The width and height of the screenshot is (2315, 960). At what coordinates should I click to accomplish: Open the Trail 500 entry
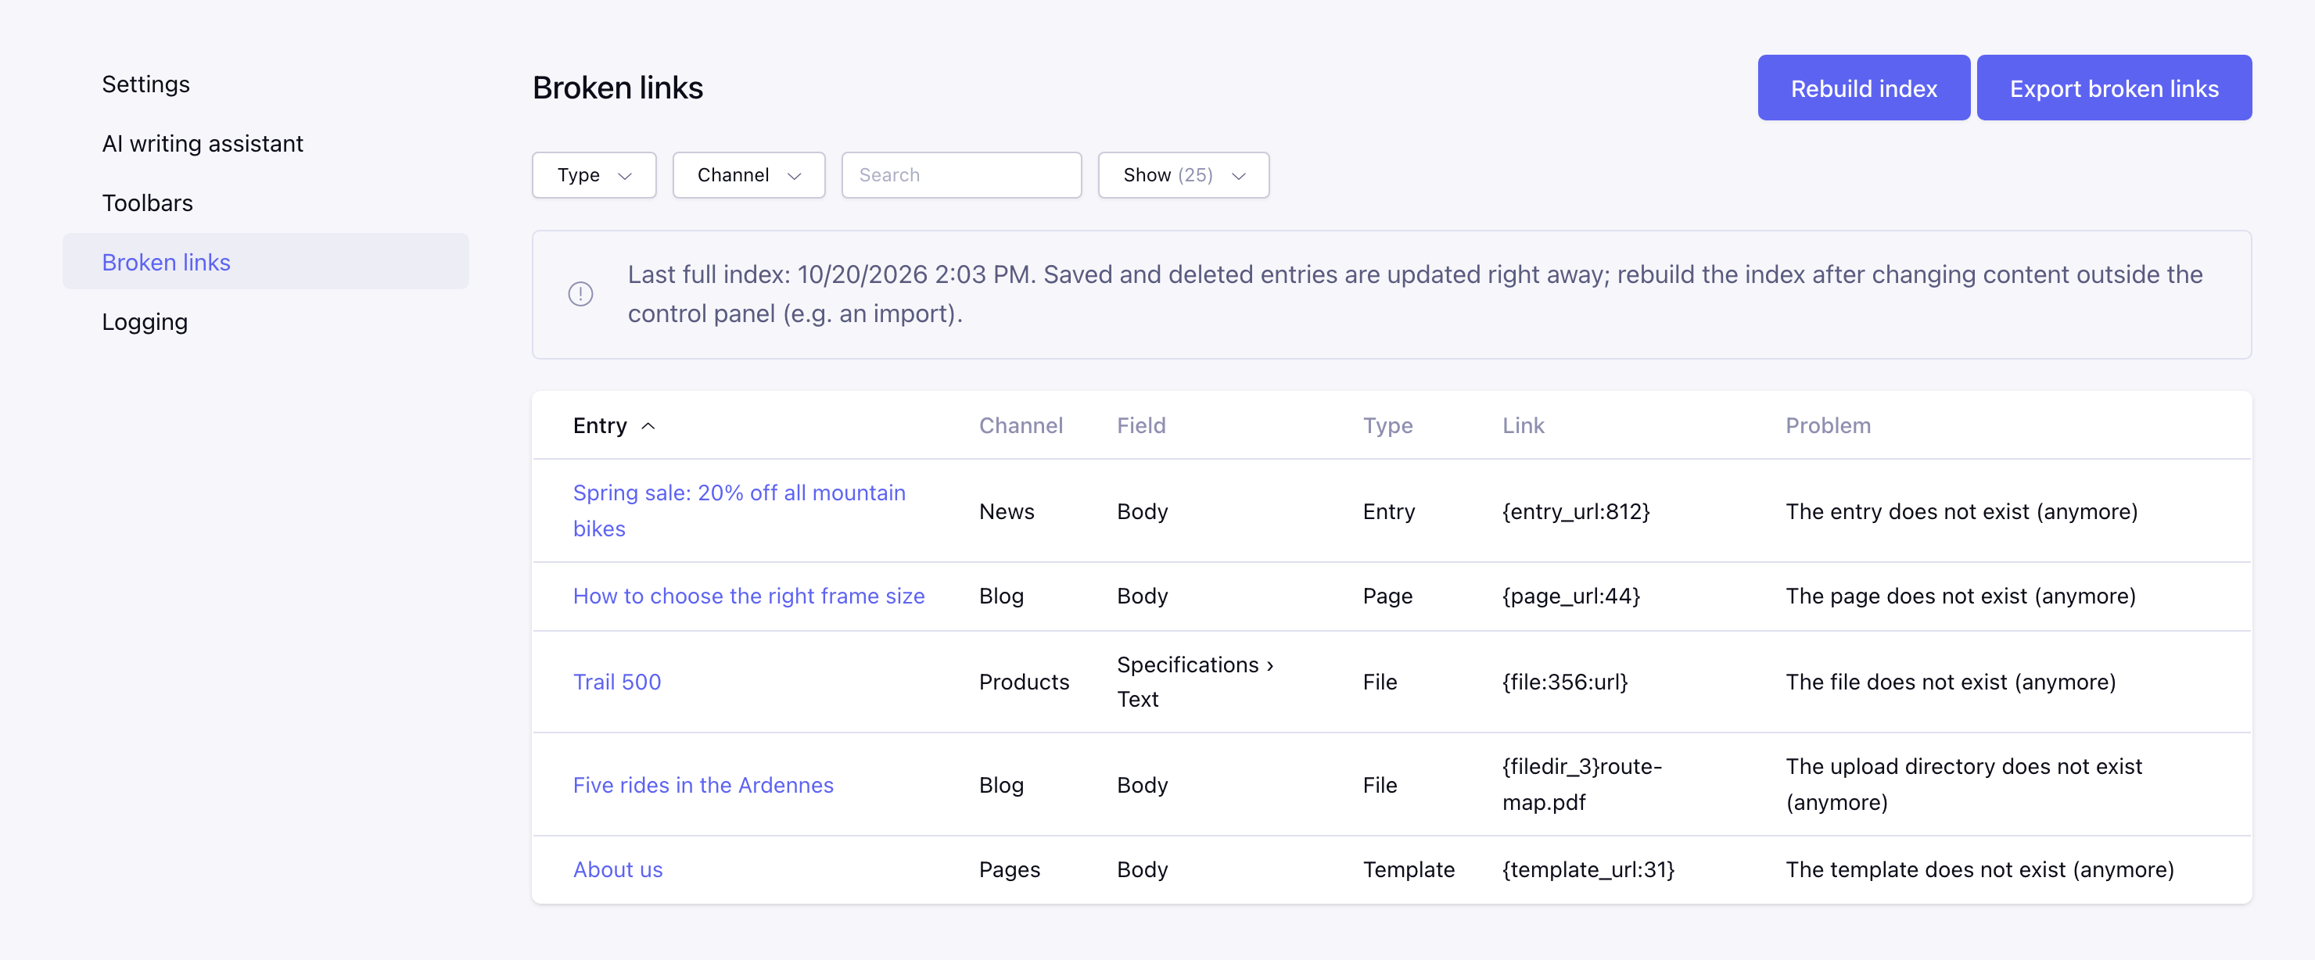(x=617, y=682)
